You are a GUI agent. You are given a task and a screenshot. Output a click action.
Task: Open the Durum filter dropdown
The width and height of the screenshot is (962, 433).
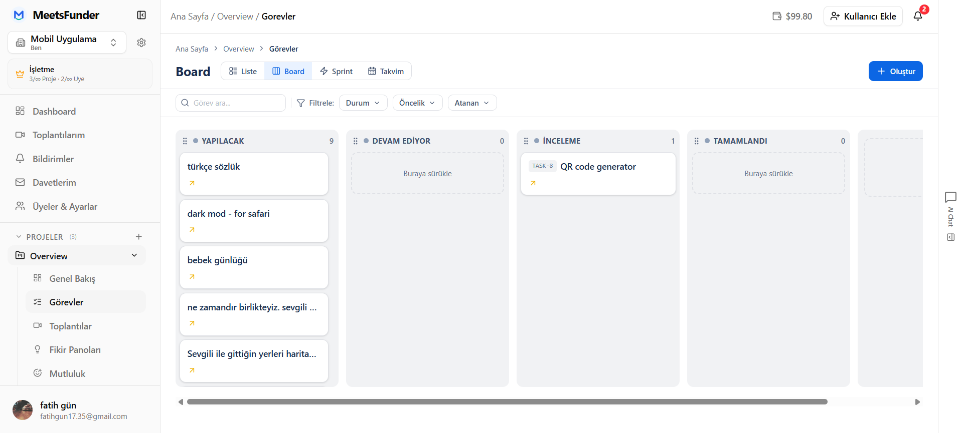363,103
